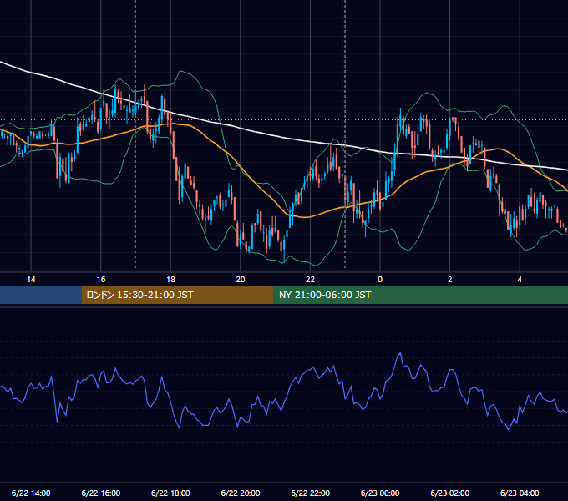Image resolution: width=568 pixels, height=501 pixels.
Task: Click the oscillator's highest peak after 6/23 00:00
Action: (x=400, y=353)
